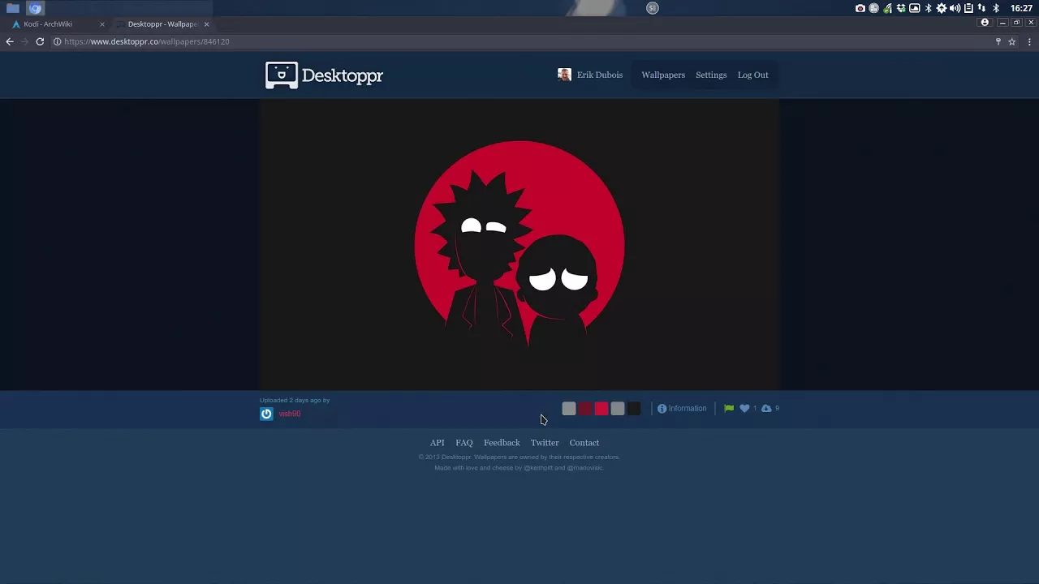The width and height of the screenshot is (1039, 584).
Task: Select the bright red color swatch
Action: click(601, 409)
